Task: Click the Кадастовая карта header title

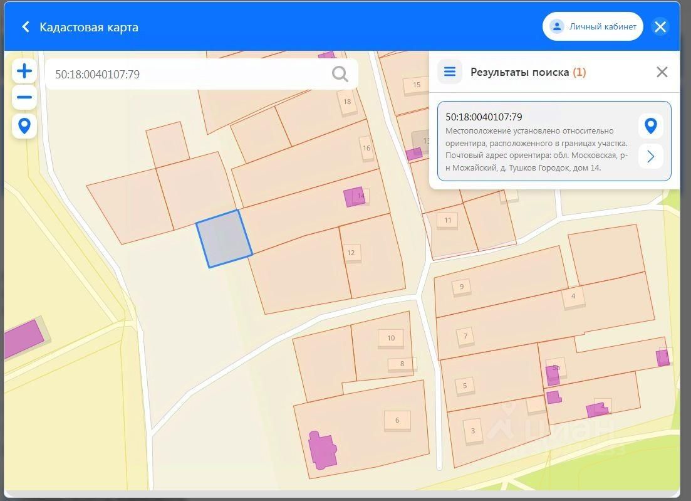Action: [89, 27]
